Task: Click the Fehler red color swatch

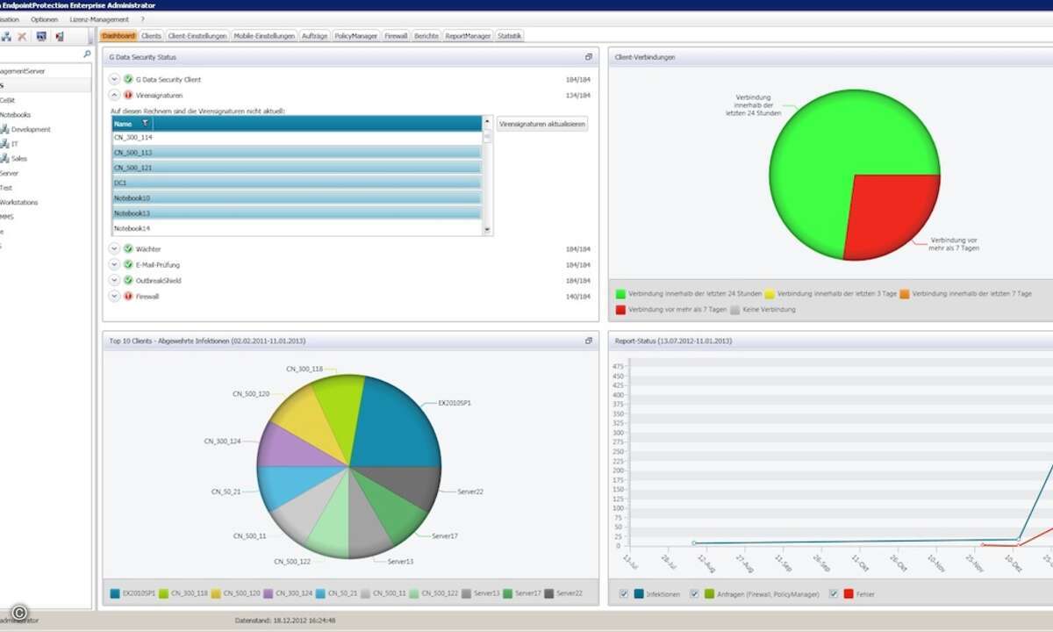Action: [849, 594]
